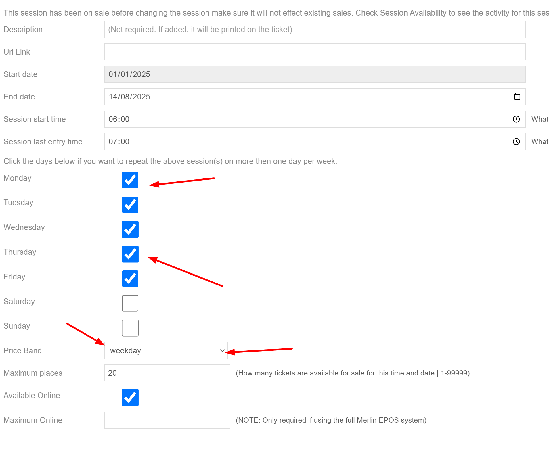Focus the Url Link input field
This screenshot has width=549, height=453.
tap(315, 52)
